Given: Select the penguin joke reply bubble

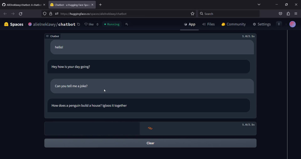Looking at the screenshot, I should pyautogui.click(x=149, y=105).
